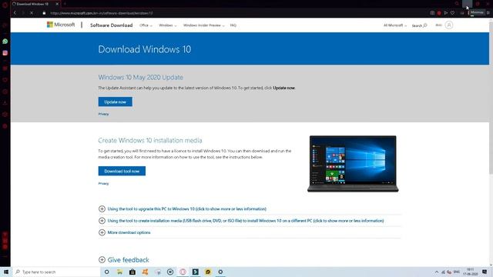Open Cortana circle in taskbar

(107, 272)
